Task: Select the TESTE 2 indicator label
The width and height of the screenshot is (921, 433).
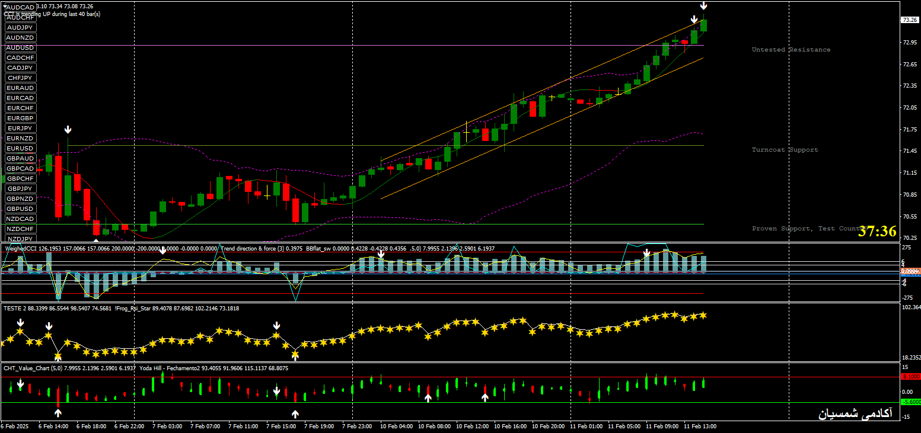Action: 14,308
